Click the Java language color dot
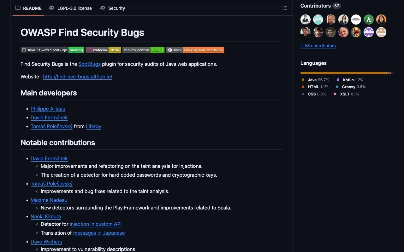This screenshot has height=252, width=404. click(x=303, y=80)
